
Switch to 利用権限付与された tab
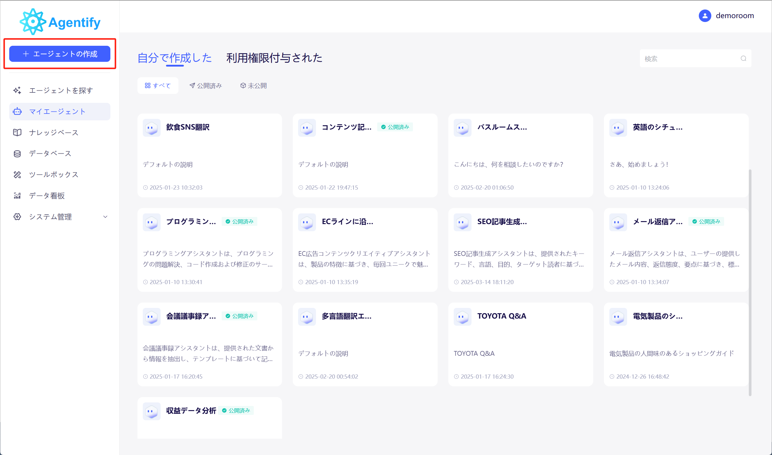[x=274, y=58]
